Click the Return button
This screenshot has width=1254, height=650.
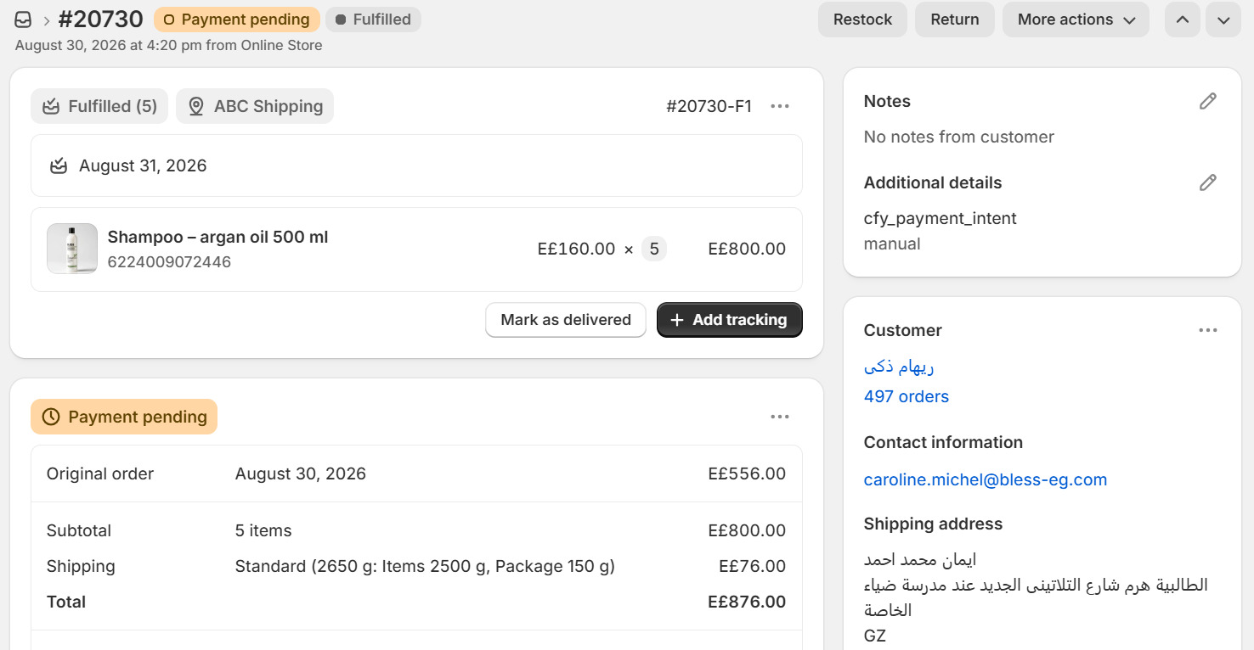[x=954, y=20]
